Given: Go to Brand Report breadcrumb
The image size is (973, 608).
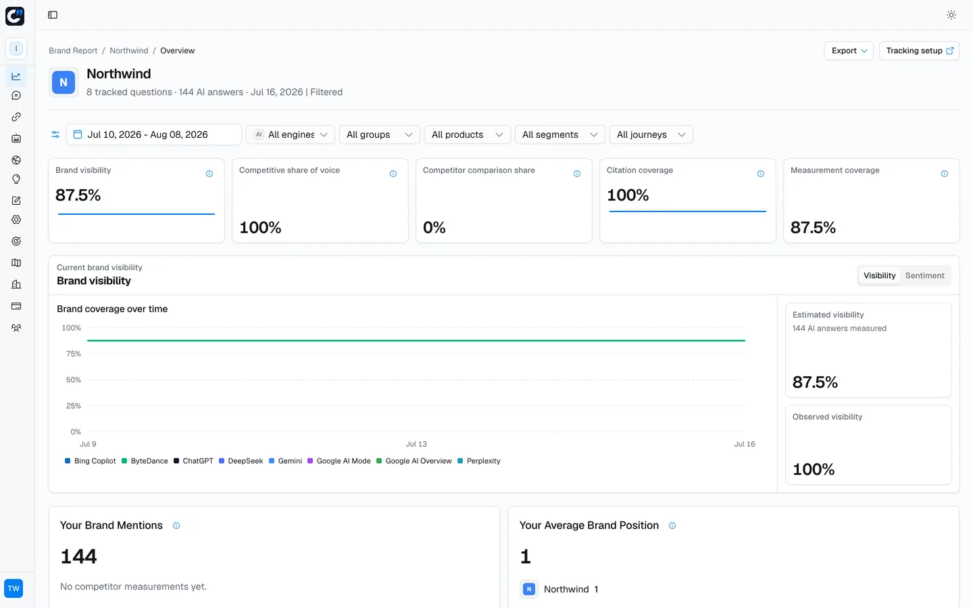Looking at the screenshot, I should pos(73,51).
